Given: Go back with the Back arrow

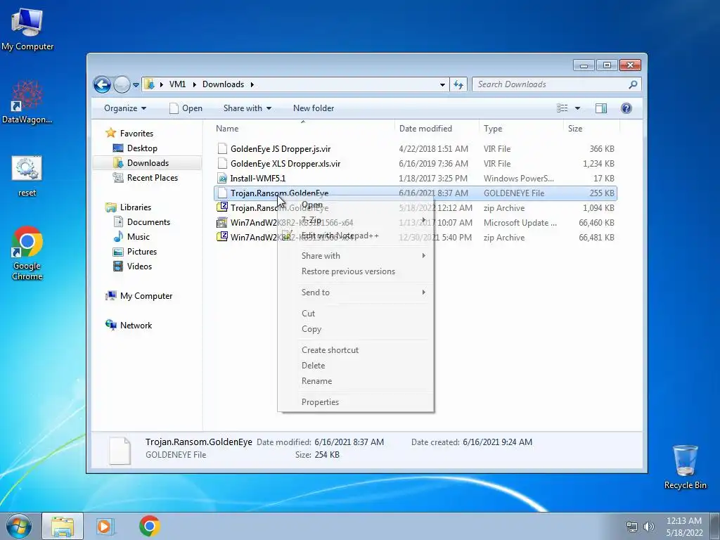Looking at the screenshot, I should (x=102, y=84).
